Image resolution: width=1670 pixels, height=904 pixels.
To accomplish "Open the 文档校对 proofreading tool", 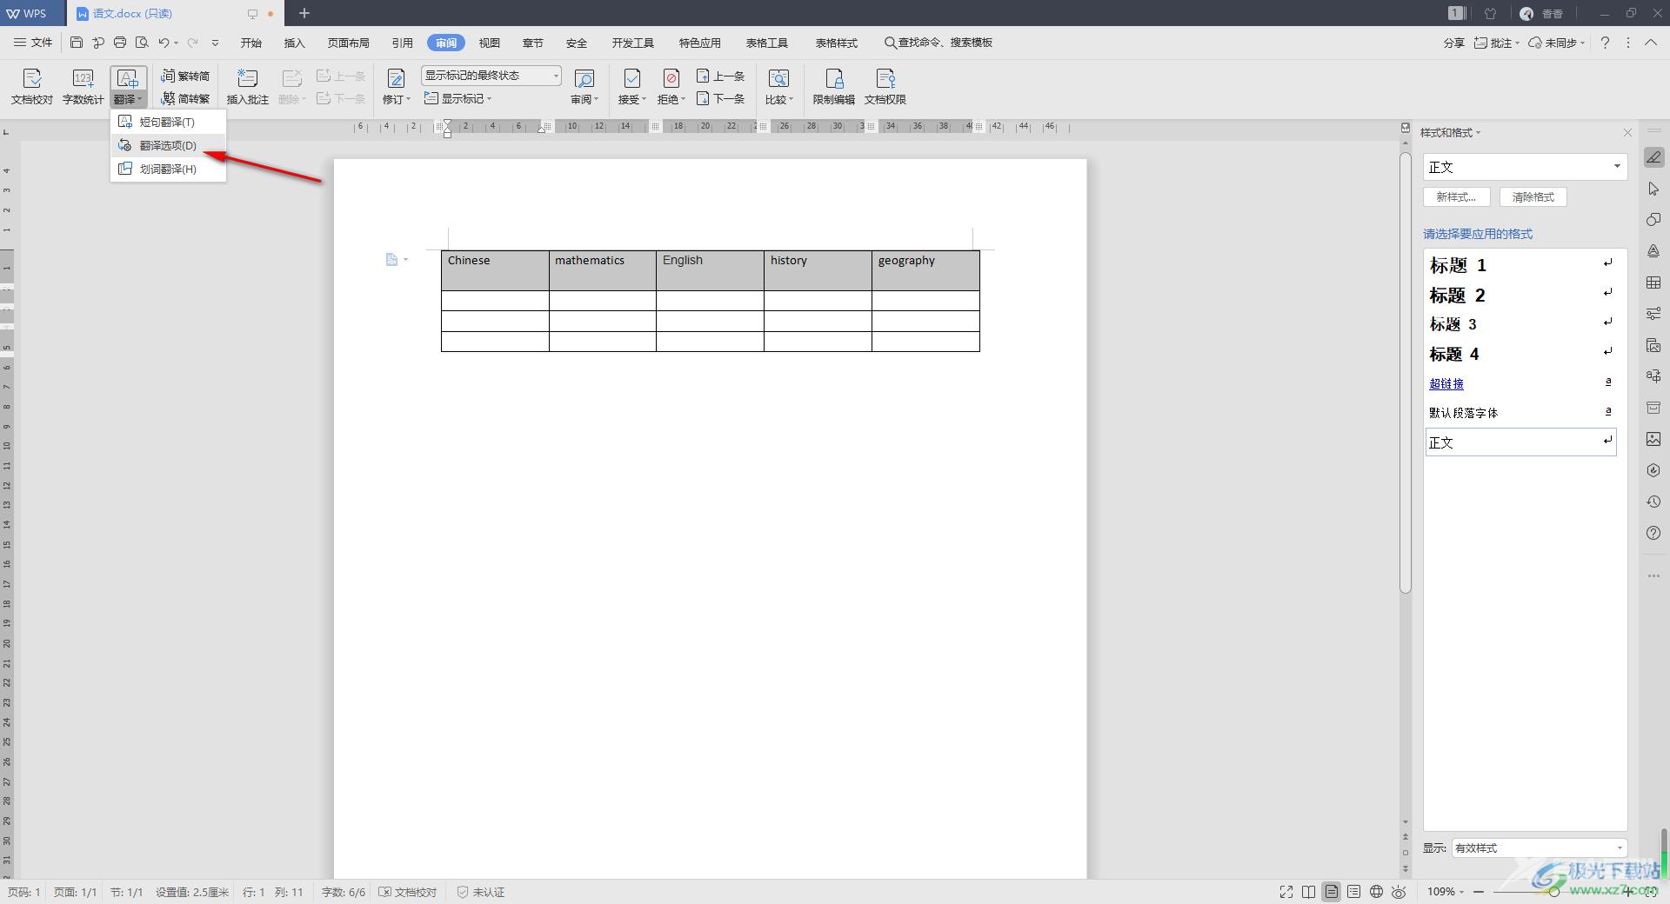I will click(x=32, y=87).
